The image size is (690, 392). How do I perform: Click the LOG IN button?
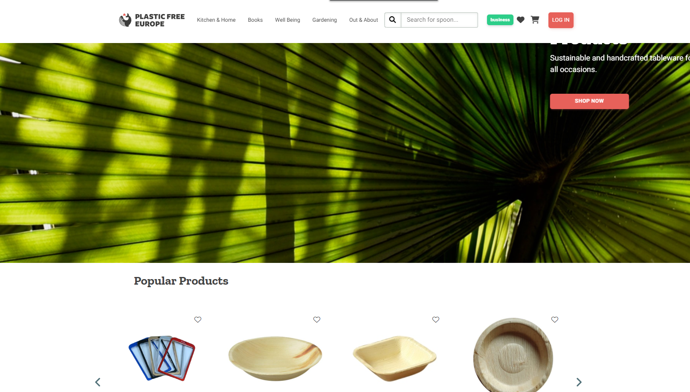coord(561,20)
